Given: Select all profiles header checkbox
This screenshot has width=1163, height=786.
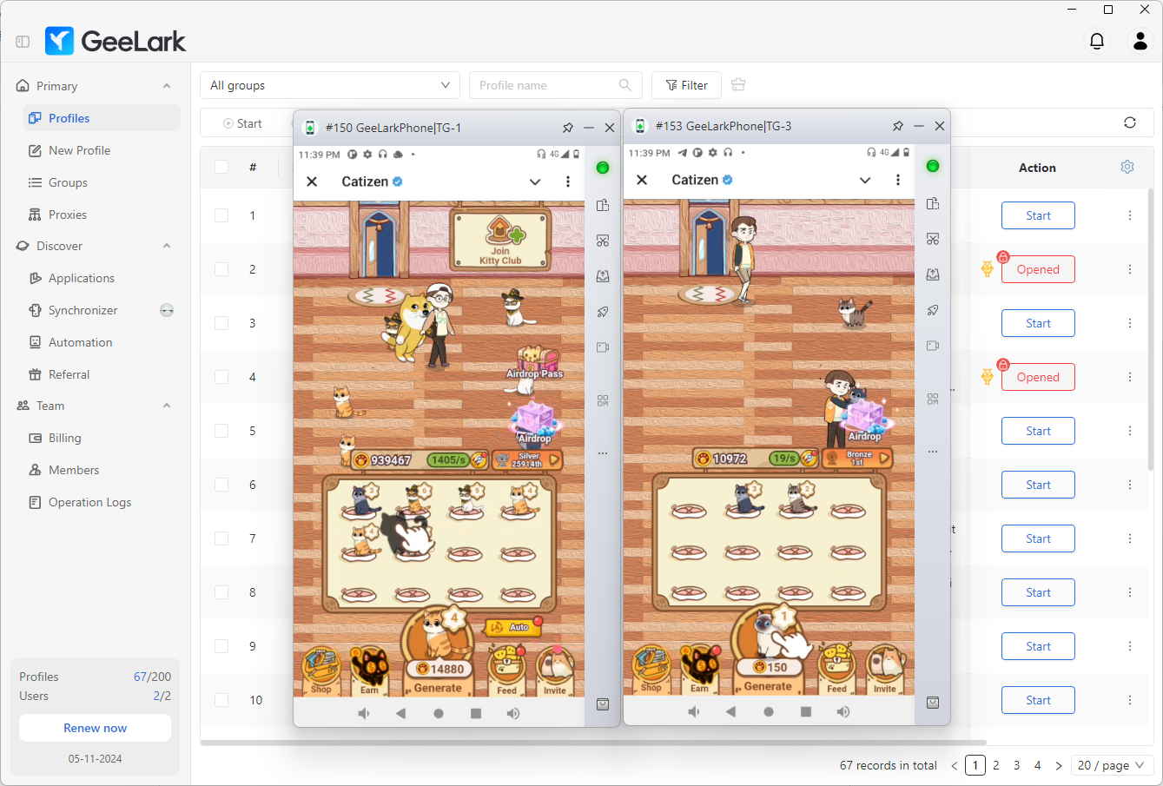Looking at the screenshot, I should [x=221, y=167].
